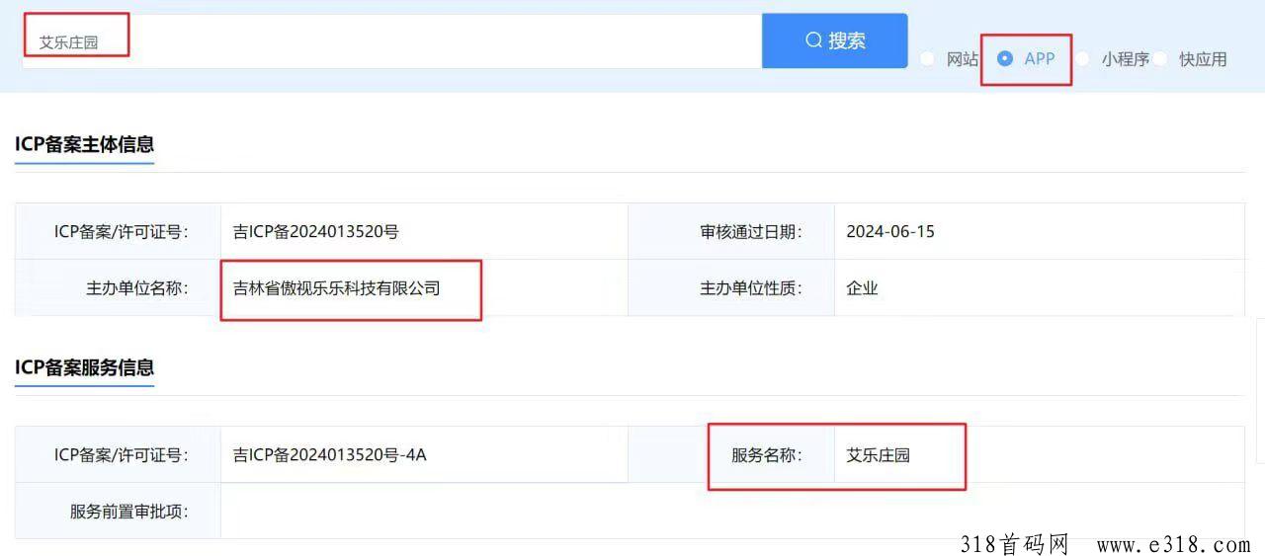Click the ICP备案主体信息 section heading
Image resolution: width=1265 pixels, height=556 pixels.
pos(85,144)
